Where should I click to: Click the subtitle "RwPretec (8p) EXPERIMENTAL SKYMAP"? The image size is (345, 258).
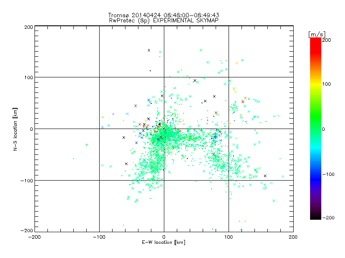pyautogui.click(x=164, y=20)
